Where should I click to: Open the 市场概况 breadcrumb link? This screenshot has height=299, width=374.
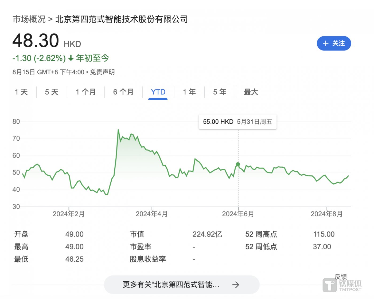(x=29, y=19)
